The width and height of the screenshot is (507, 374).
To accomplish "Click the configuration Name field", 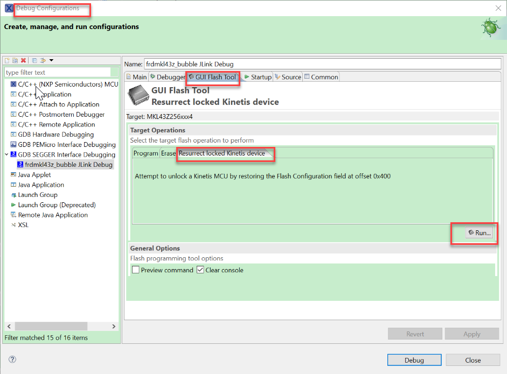I will 322,64.
